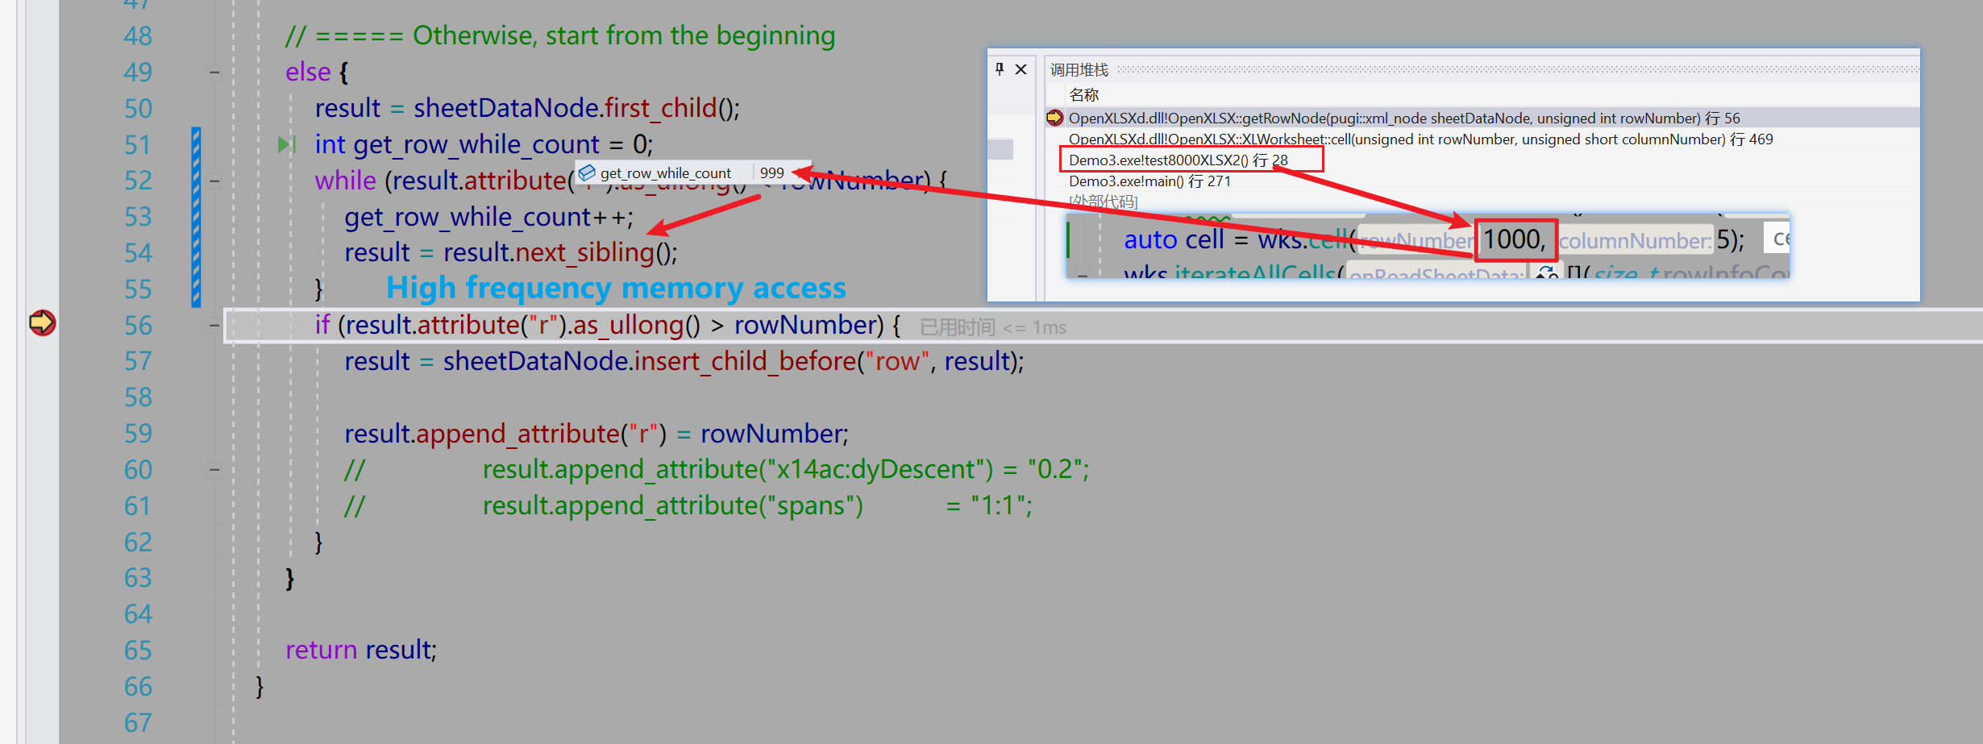
Task: Click the append_attribute call on line 59
Action: pos(518,434)
